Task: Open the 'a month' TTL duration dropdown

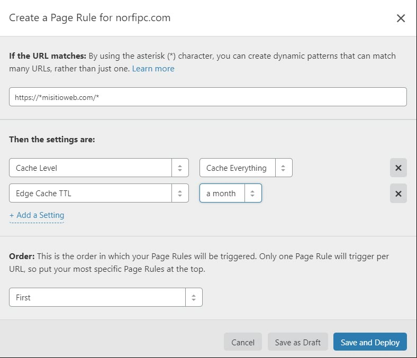Action: (231, 193)
